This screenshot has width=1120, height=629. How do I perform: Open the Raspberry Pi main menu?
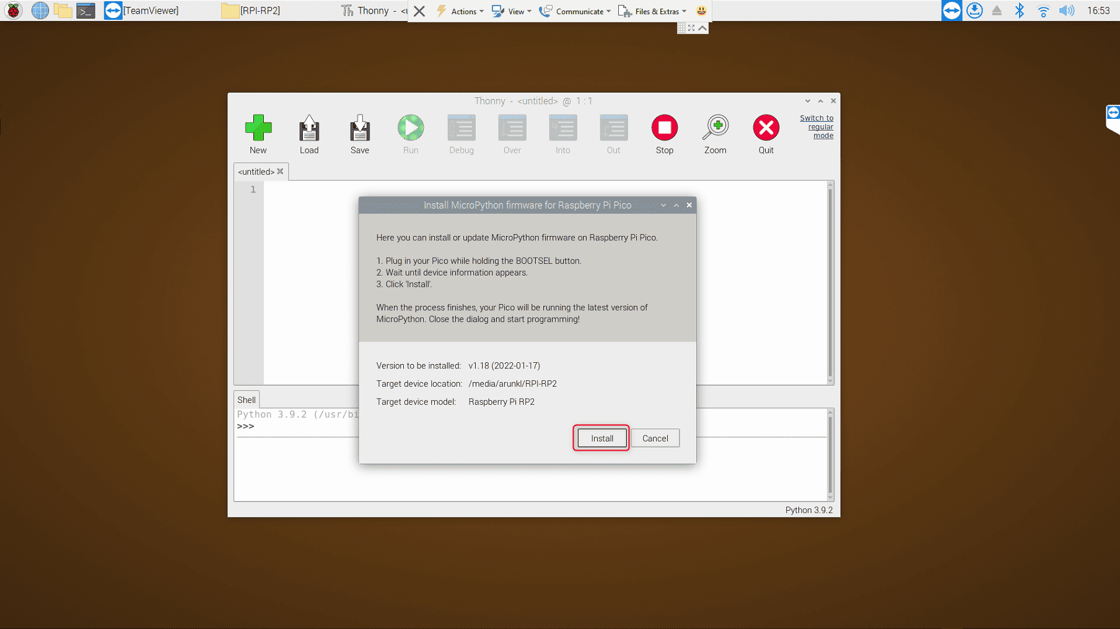tap(13, 11)
